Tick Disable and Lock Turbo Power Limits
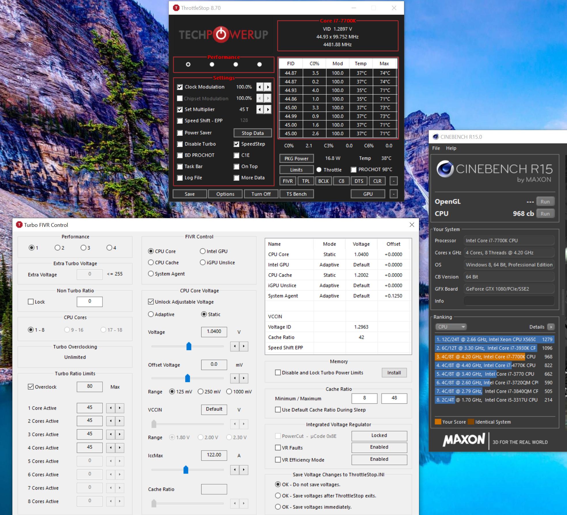567x515 pixels. point(278,373)
